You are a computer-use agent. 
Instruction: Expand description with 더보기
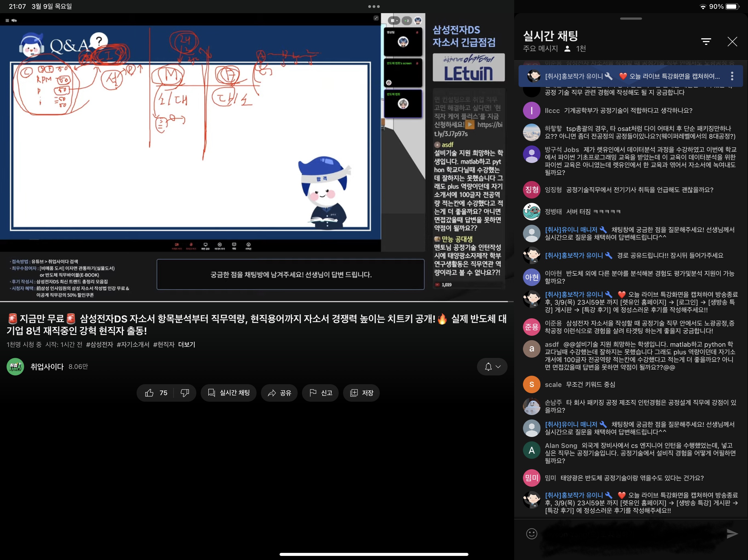click(x=187, y=345)
